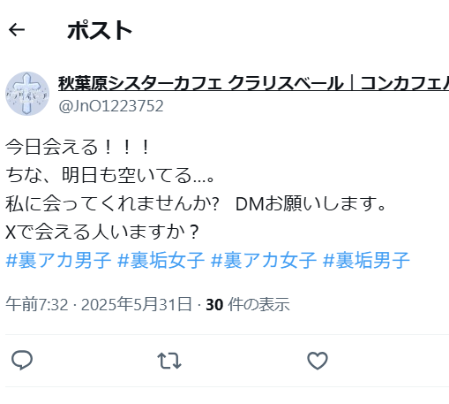The height and width of the screenshot is (404, 449).
Task: Click the DMお願いします sentence
Action: click(311, 203)
